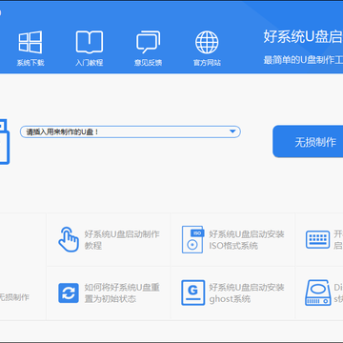Open the U盘 selection dropdown arrow
The image size is (343, 343).
pos(232,131)
